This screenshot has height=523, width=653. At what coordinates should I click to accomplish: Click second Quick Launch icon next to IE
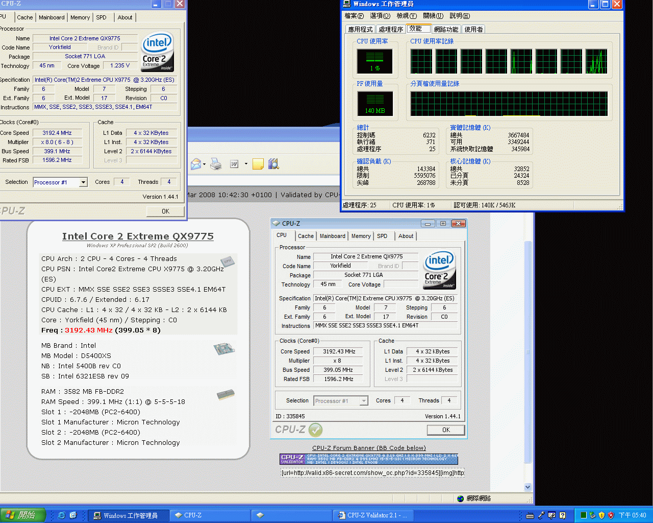pos(73,515)
